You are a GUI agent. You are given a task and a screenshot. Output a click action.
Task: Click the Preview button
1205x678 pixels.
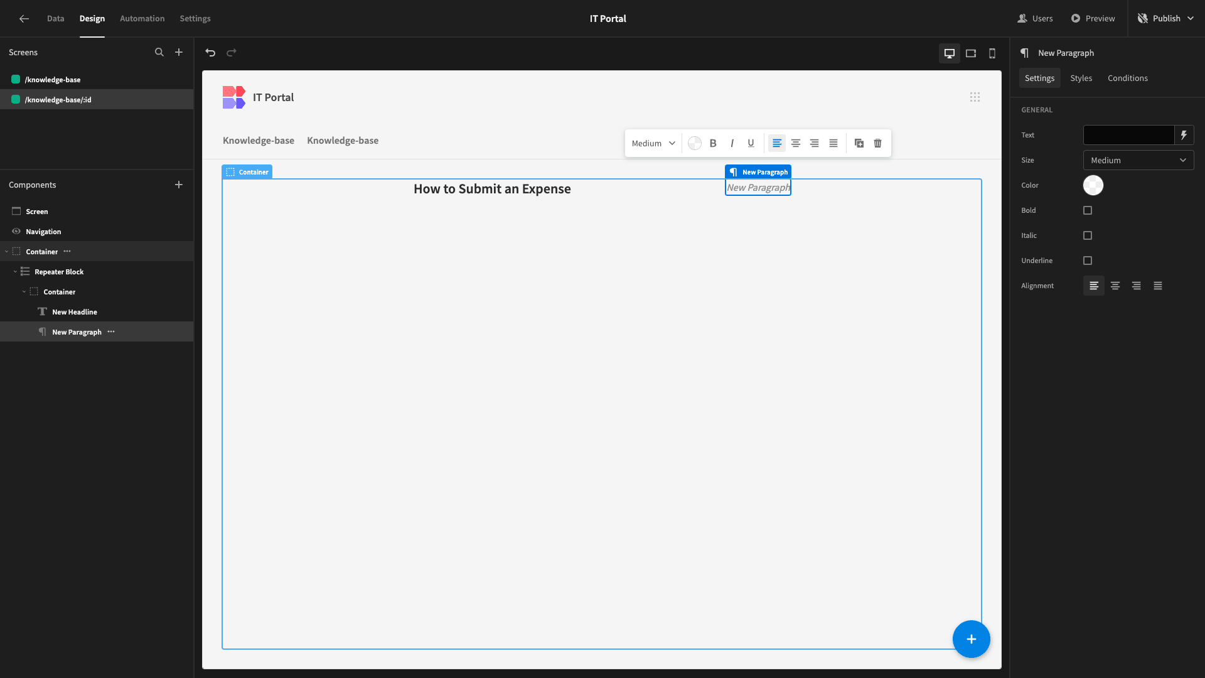[1093, 18]
